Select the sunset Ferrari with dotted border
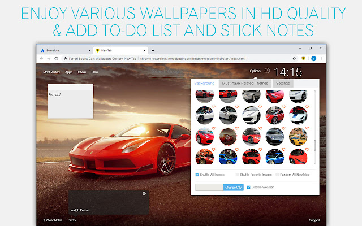 (x=228, y=137)
